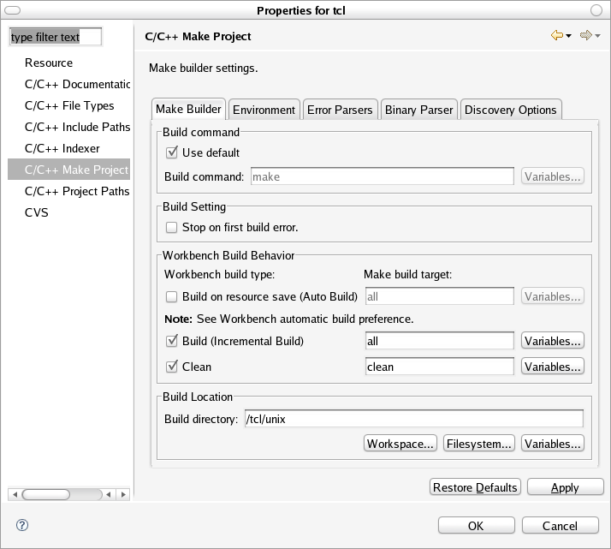Open the Error Parsers tab
Screen dimensions: 611x549
[x=340, y=110]
